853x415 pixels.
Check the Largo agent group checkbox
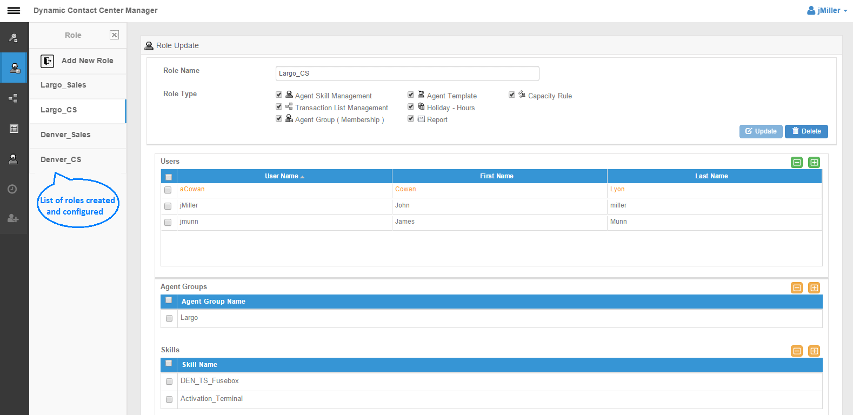point(169,318)
